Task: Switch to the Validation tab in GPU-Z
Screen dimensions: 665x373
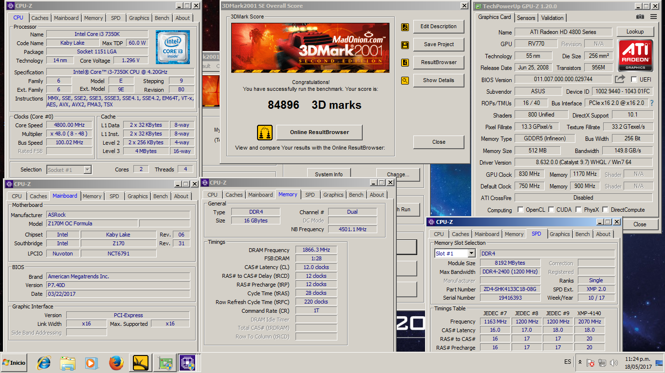Action: pos(552,18)
